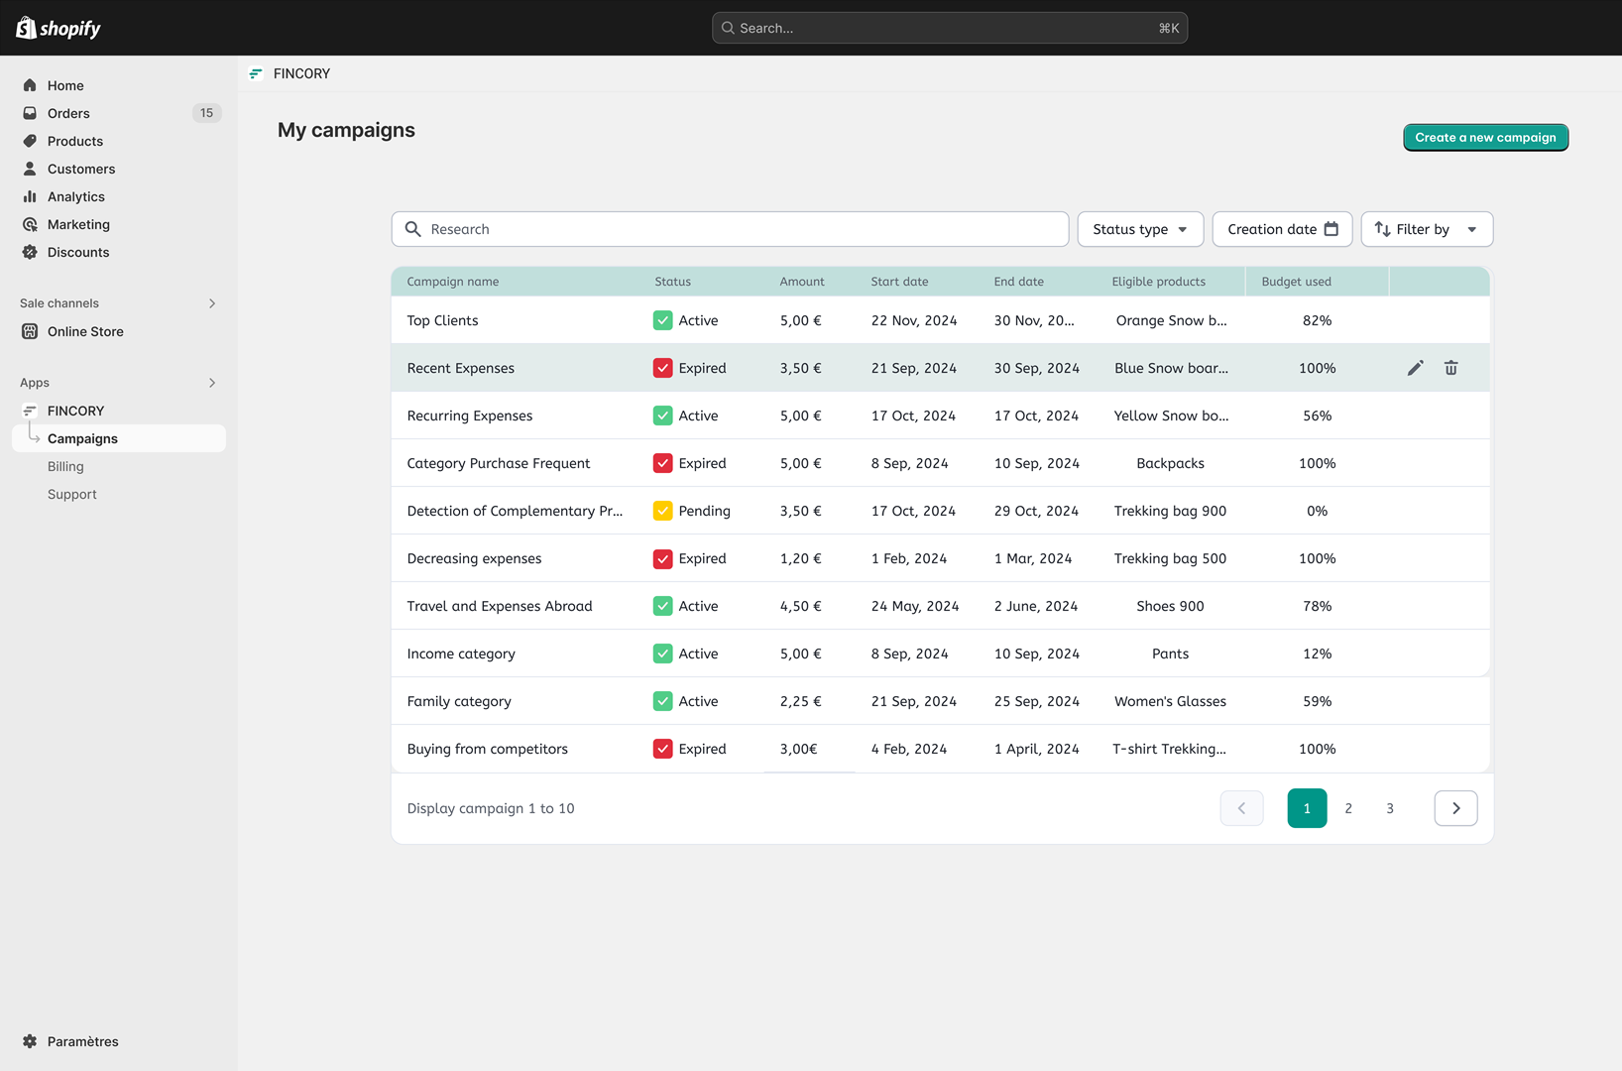Click the Start date column header

tap(900, 282)
